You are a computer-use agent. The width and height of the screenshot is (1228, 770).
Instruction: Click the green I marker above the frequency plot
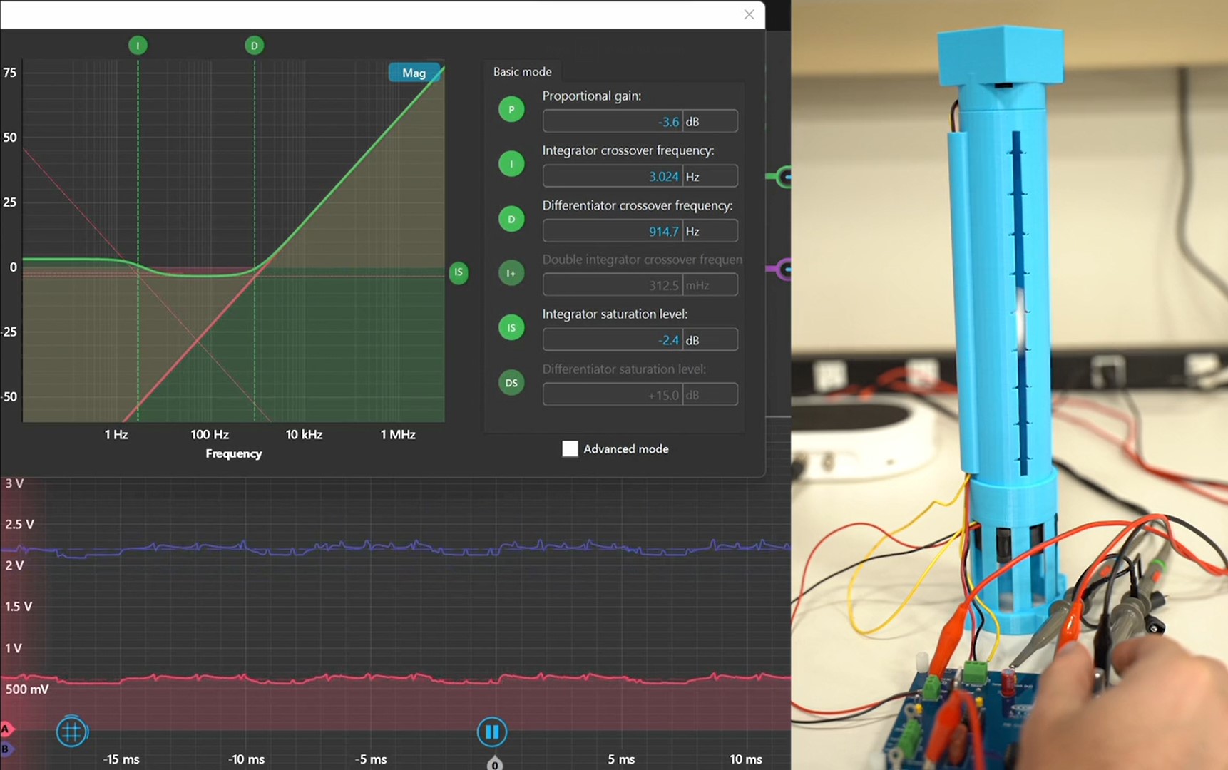[138, 45]
